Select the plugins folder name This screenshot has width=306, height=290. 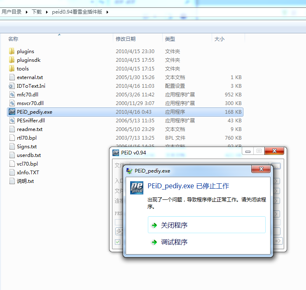(26, 51)
